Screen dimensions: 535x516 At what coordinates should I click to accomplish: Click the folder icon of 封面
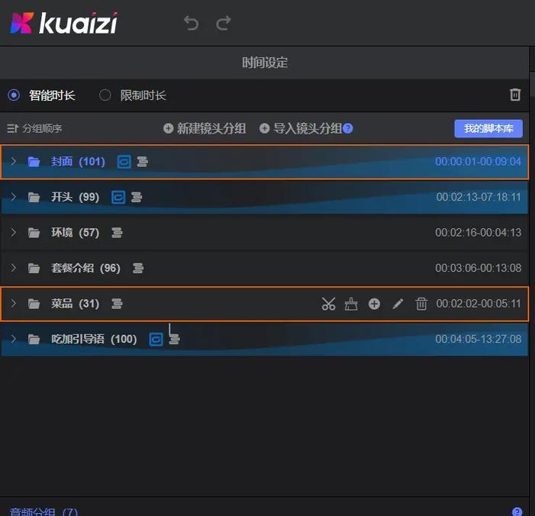(x=34, y=162)
